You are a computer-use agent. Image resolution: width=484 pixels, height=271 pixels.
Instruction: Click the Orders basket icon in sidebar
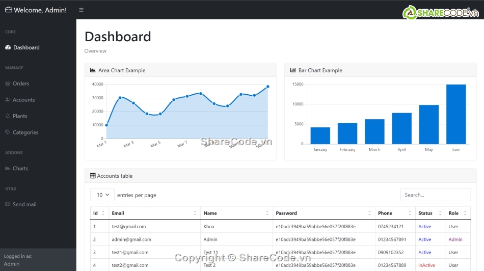(8, 84)
